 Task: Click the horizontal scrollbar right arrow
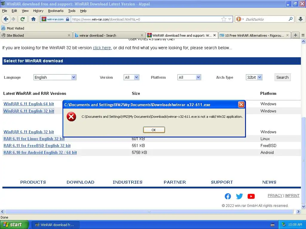click(x=298, y=211)
